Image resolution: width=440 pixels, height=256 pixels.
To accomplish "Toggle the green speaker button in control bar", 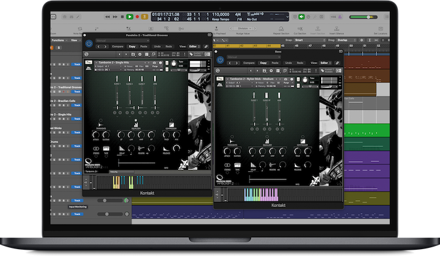I will [301, 17].
